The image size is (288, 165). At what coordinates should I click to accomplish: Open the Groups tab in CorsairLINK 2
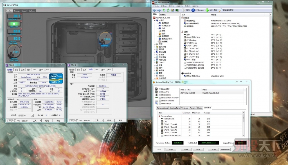(17, 11)
